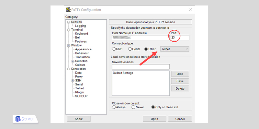Click Open to start the connection

click(x=154, y=119)
